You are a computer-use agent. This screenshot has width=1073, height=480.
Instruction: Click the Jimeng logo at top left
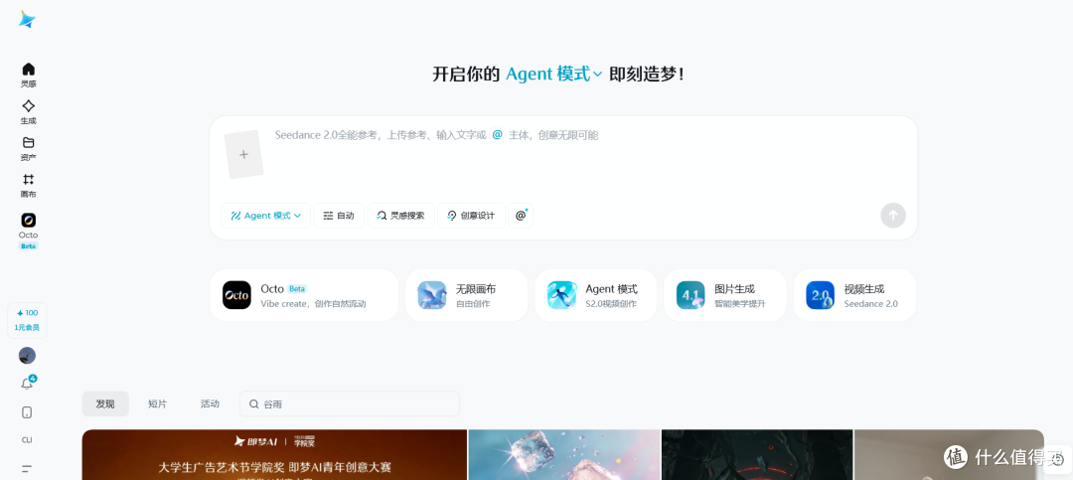27,19
